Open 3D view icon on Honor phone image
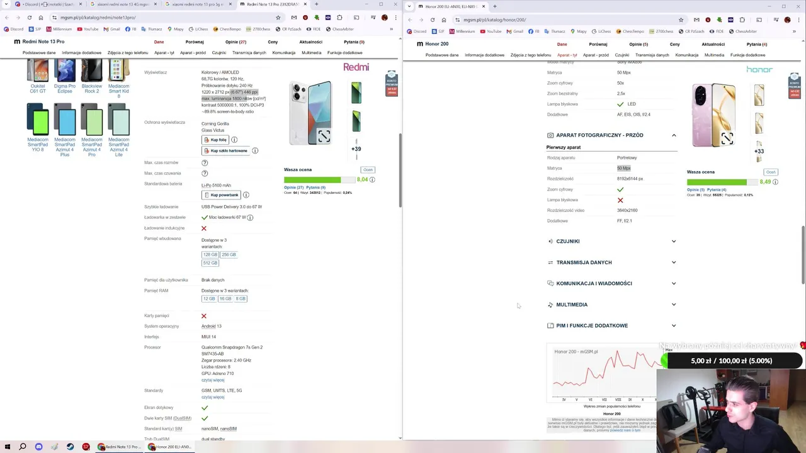Viewport: 806px width, 453px height. tap(727, 138)
